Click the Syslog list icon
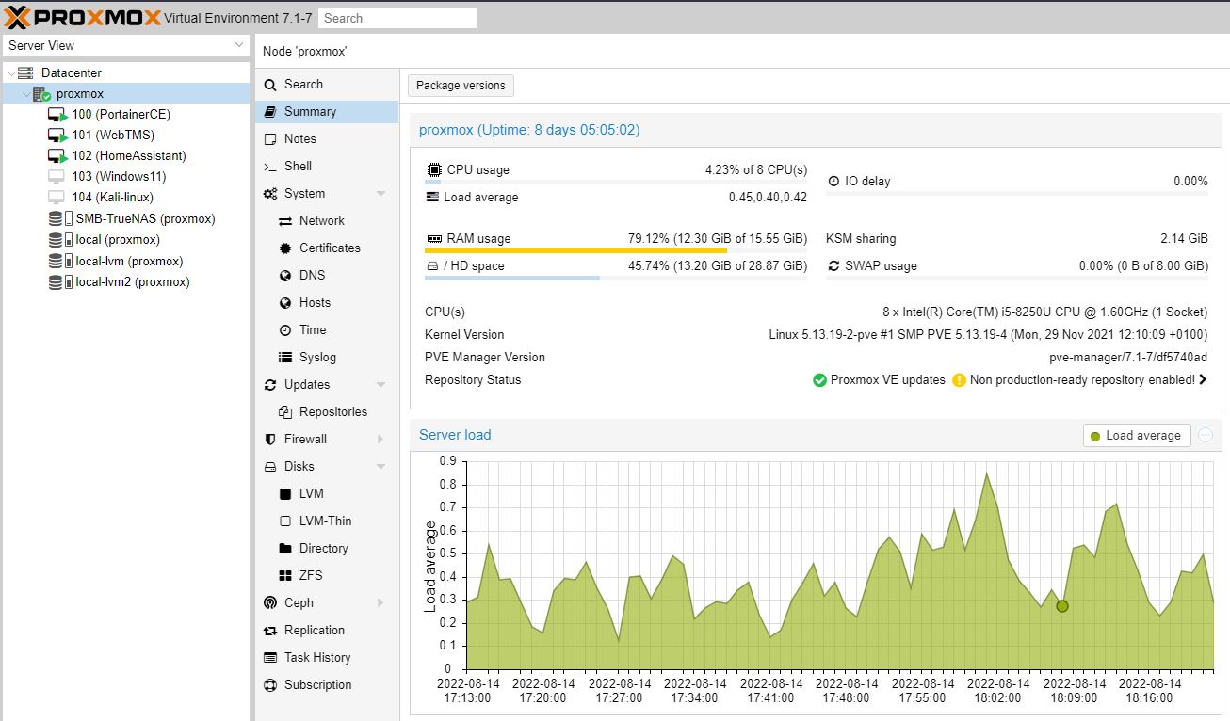1230x721 pixels. (285, 357)
